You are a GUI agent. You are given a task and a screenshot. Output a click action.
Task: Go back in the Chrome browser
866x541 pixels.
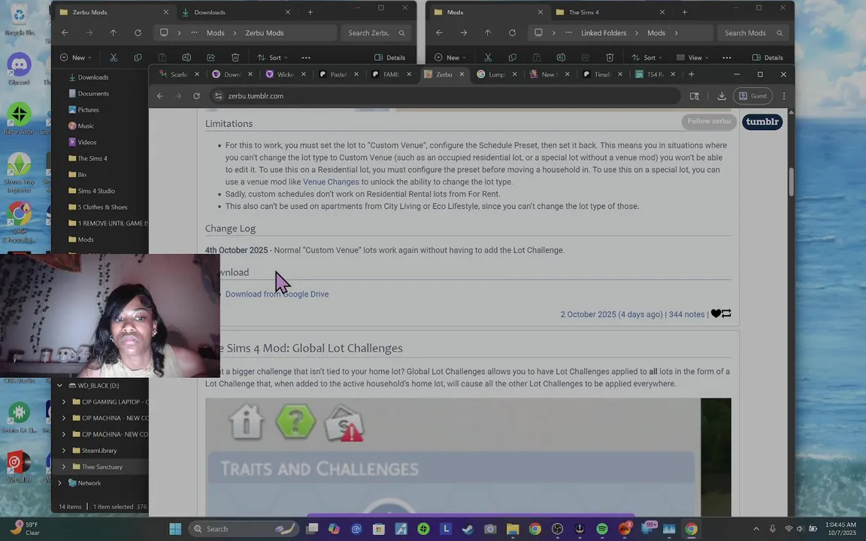(160, 96)
